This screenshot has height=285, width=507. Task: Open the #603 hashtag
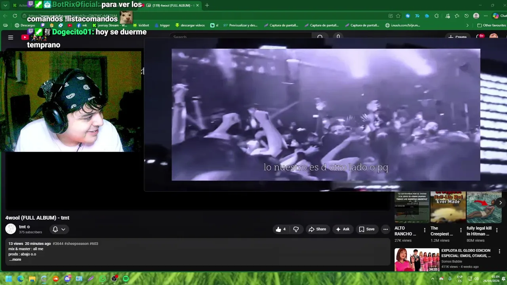tap(94, 243)
